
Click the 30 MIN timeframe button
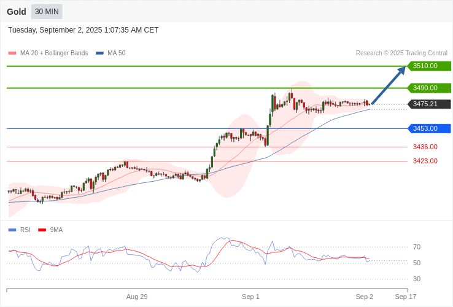coord(47,12)
